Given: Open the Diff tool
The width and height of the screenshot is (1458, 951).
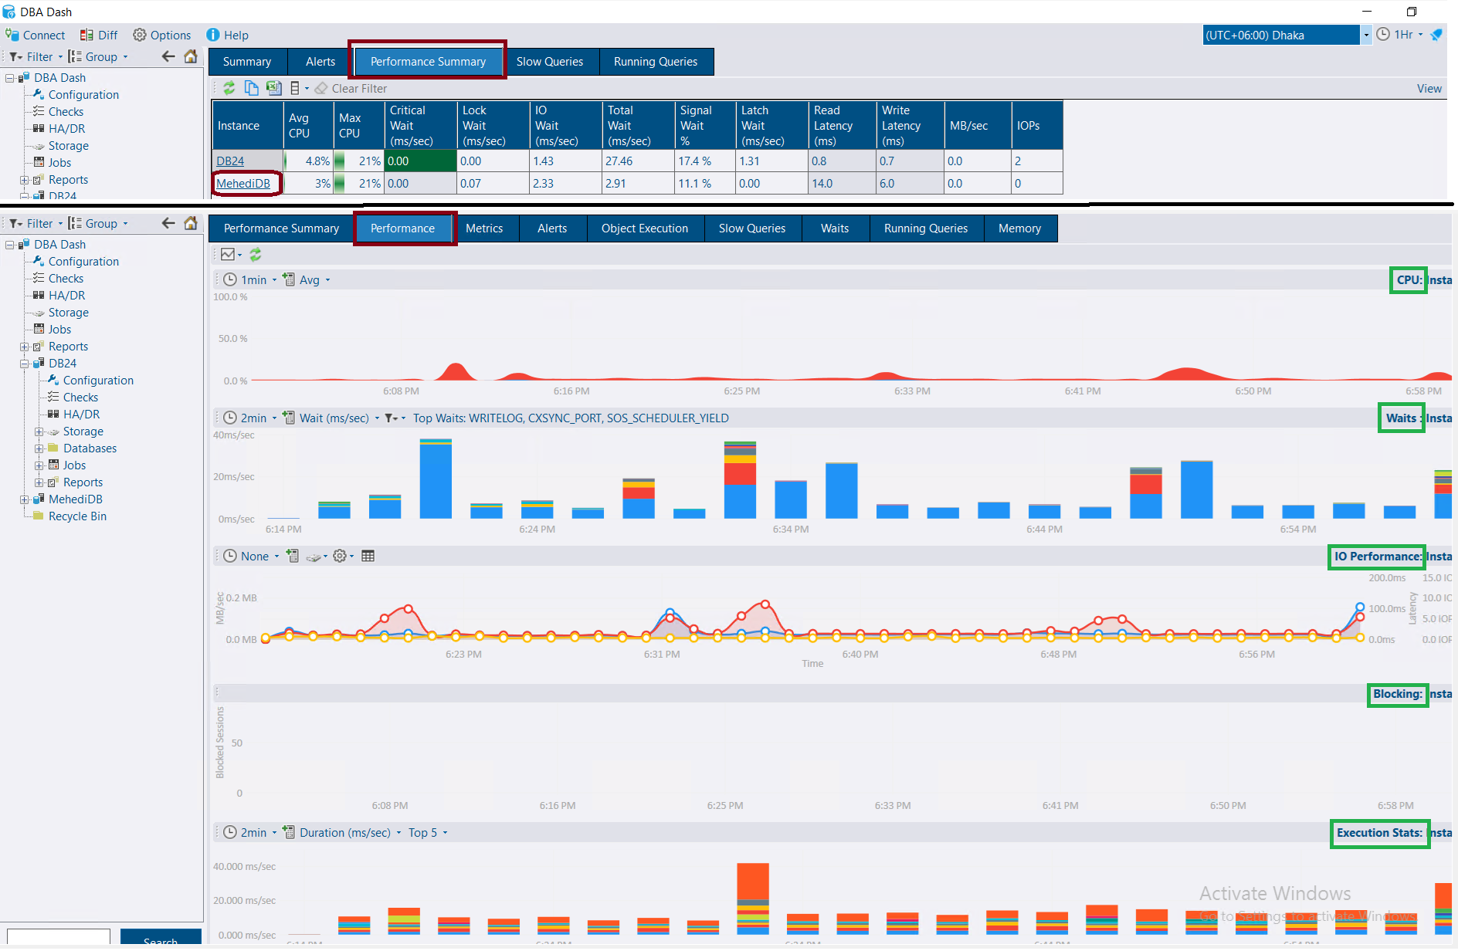Looking at the screenshot, I should coord(99,35).
